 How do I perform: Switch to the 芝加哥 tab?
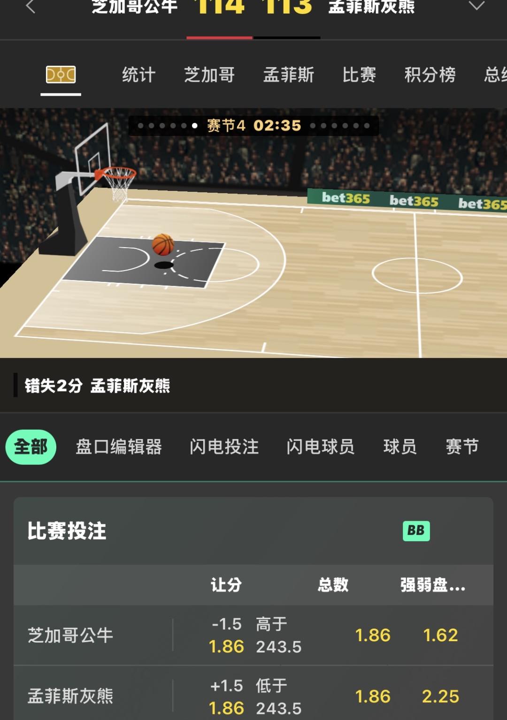pos(209,75)
